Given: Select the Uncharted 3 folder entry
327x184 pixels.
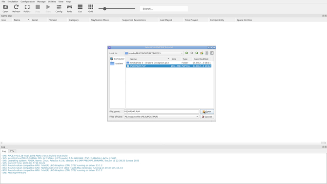Looking at the screenshot, I should coord(168,62).
